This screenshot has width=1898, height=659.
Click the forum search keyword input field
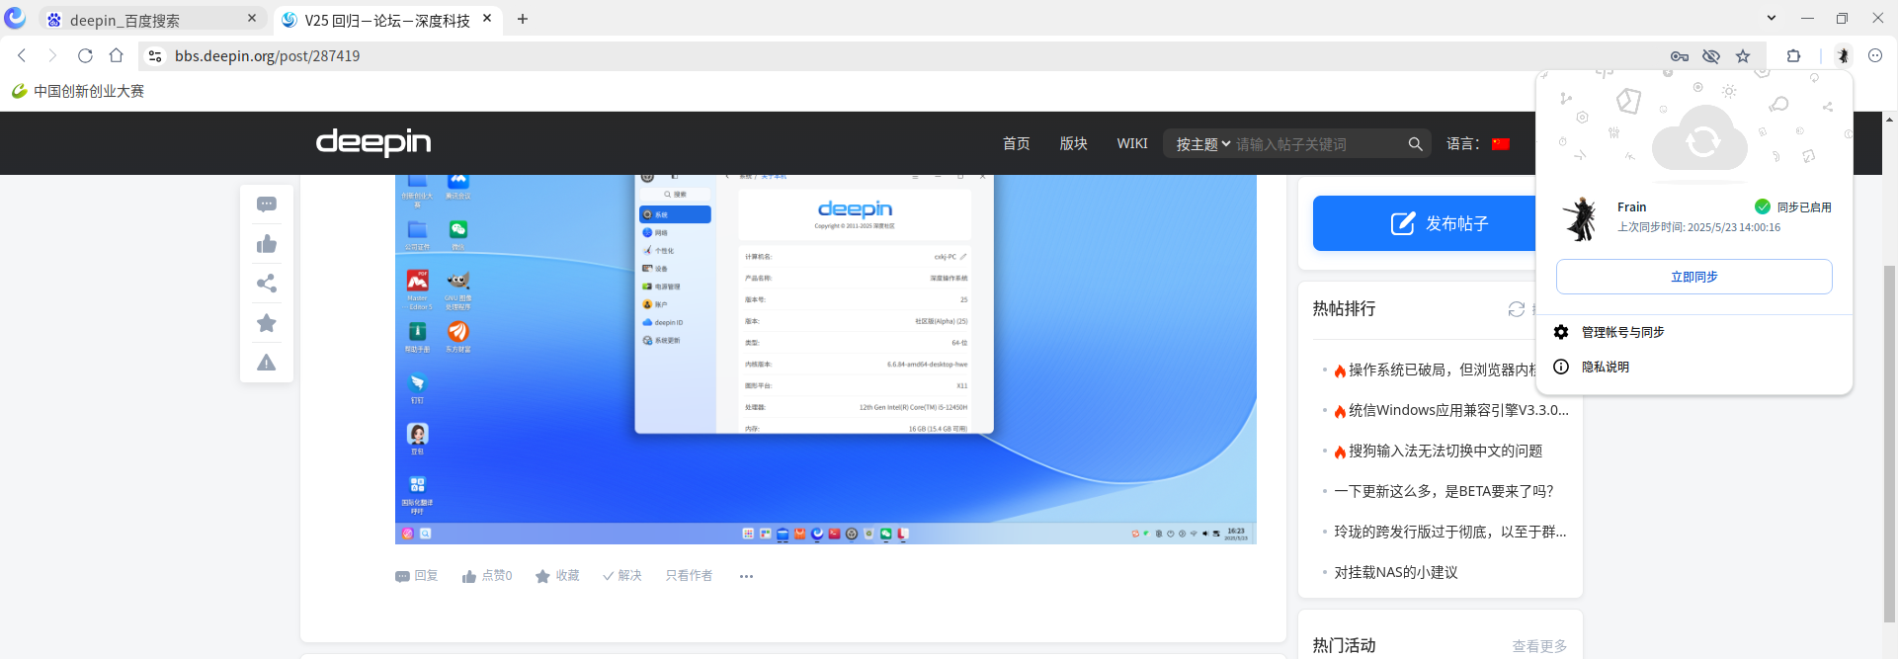coord(1318,144)
